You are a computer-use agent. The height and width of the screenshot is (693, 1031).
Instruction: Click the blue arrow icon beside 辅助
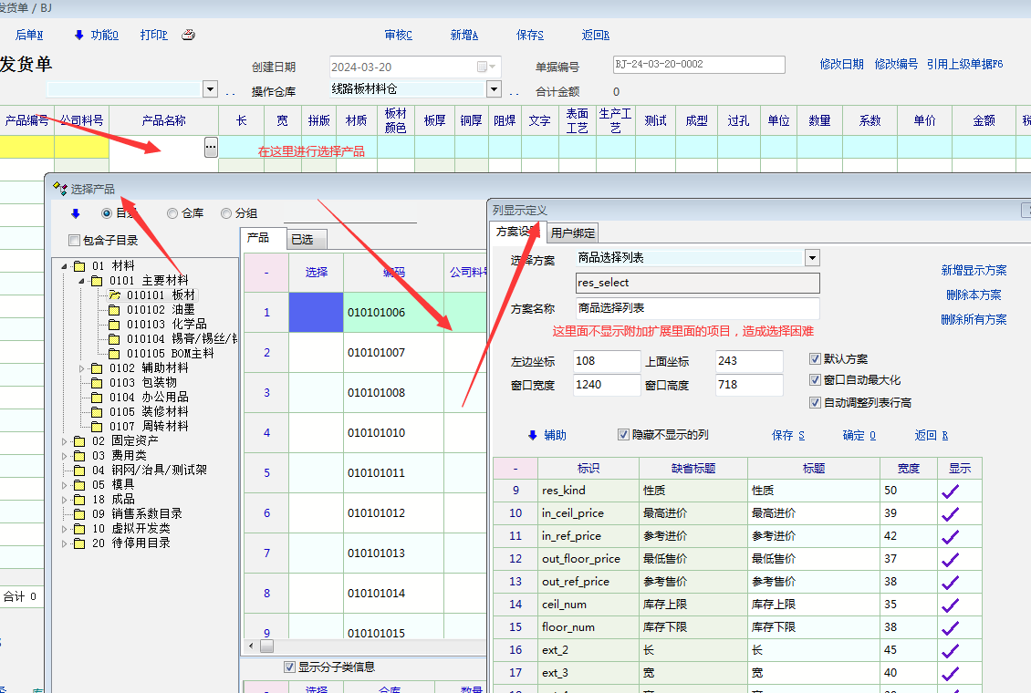tap(532, 436)
